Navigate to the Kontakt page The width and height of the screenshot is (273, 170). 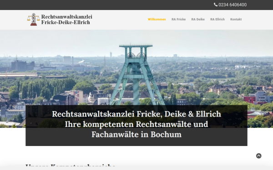[x=236, y=19]
